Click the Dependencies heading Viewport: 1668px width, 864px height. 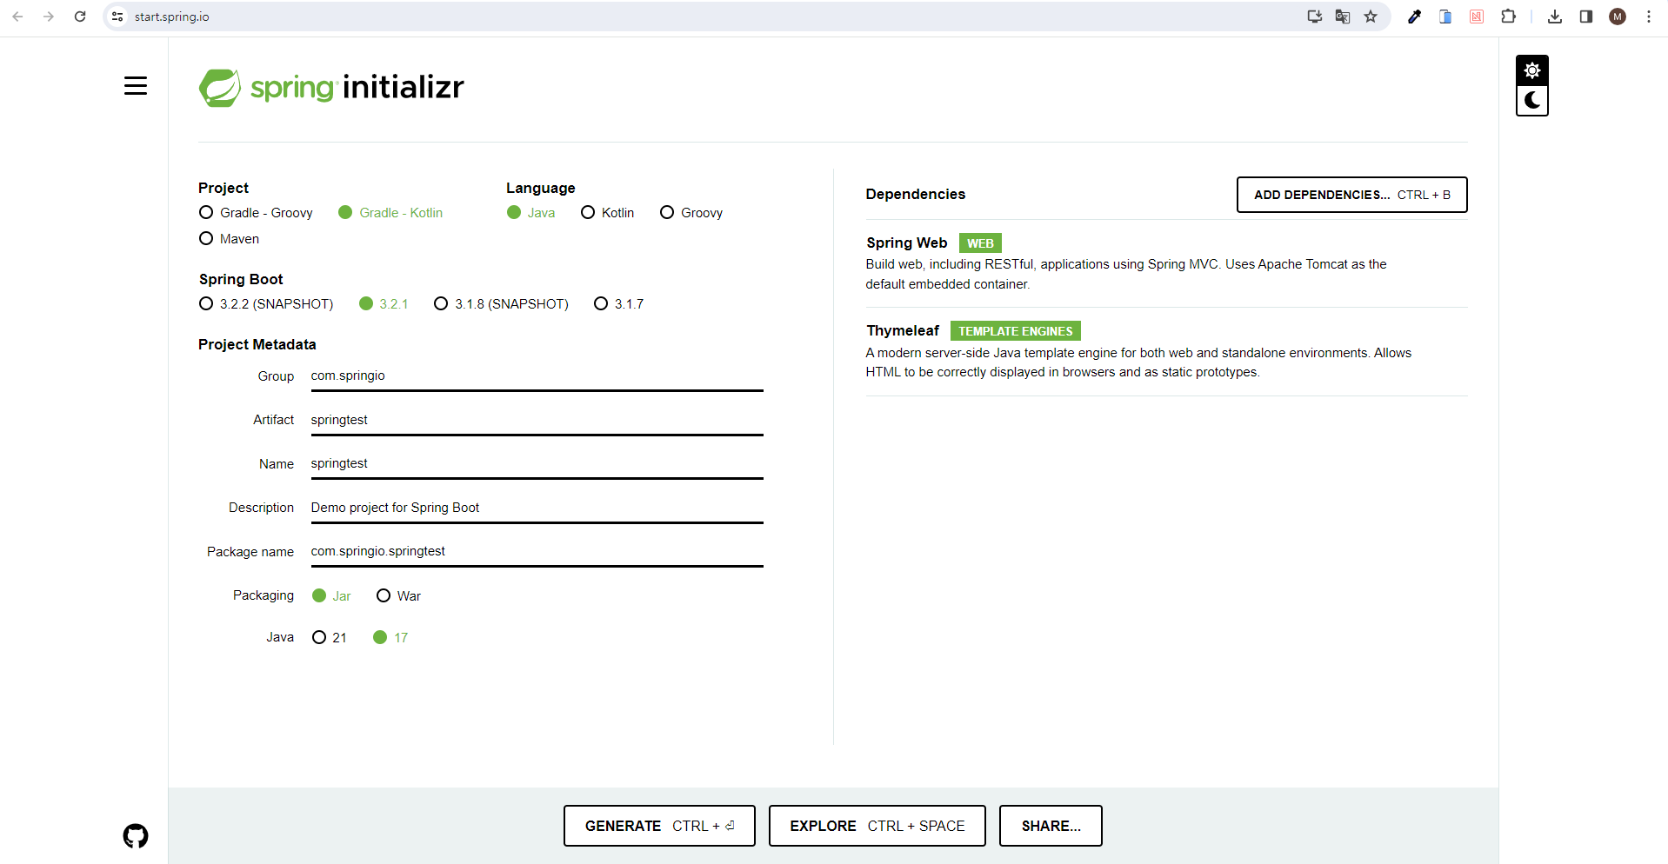click(x=916, y=195)
